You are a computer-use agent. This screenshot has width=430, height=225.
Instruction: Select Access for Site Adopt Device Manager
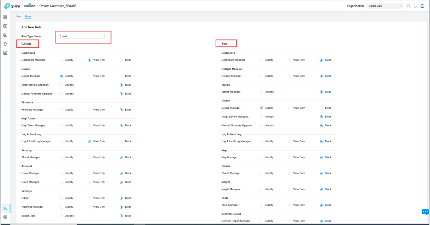(x=262, y=117)
